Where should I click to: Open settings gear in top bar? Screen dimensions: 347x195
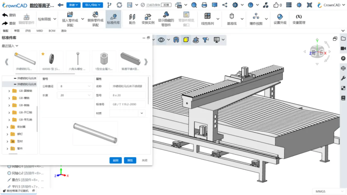pyautogui.click(x=235, y=5)
